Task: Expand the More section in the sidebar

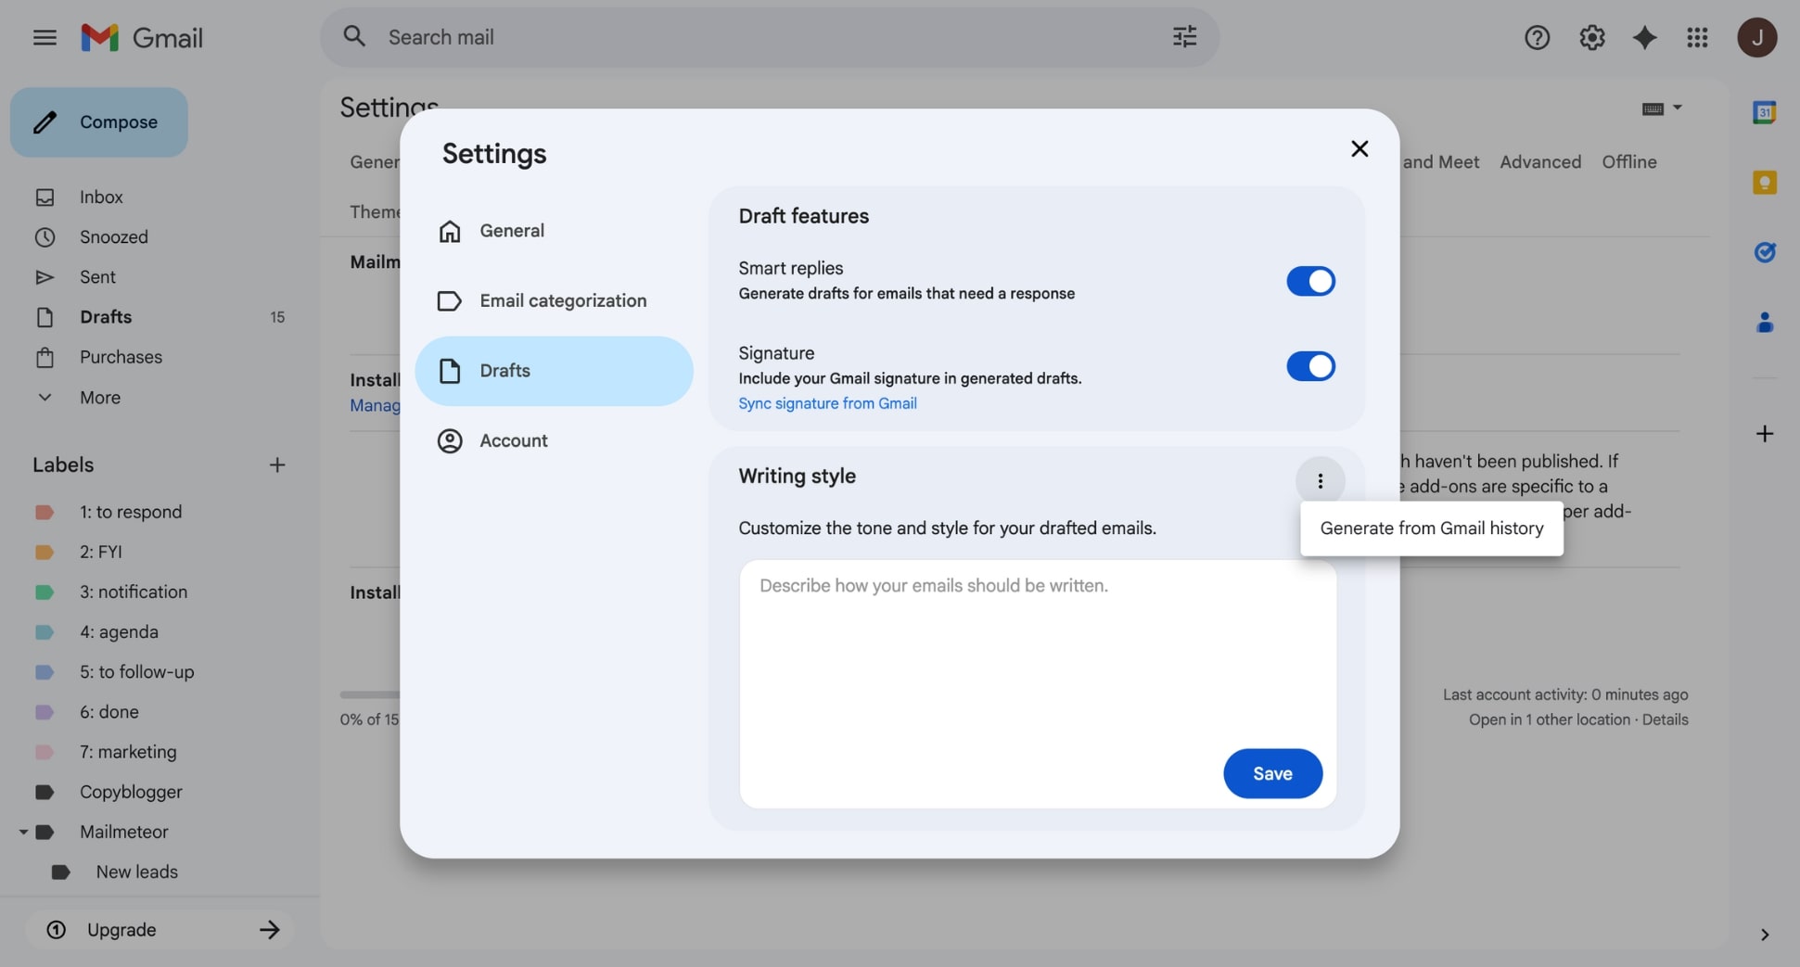Action: [x=98, y=397]
